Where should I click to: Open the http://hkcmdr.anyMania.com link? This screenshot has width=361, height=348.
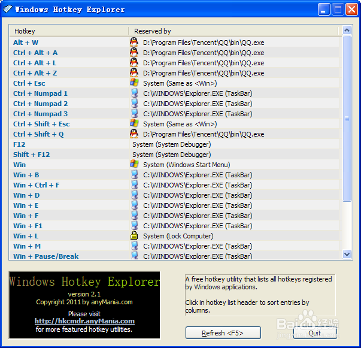click(84, 321)
